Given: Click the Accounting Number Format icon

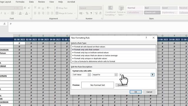Looking at the screenshot, I should coord(81,13).
